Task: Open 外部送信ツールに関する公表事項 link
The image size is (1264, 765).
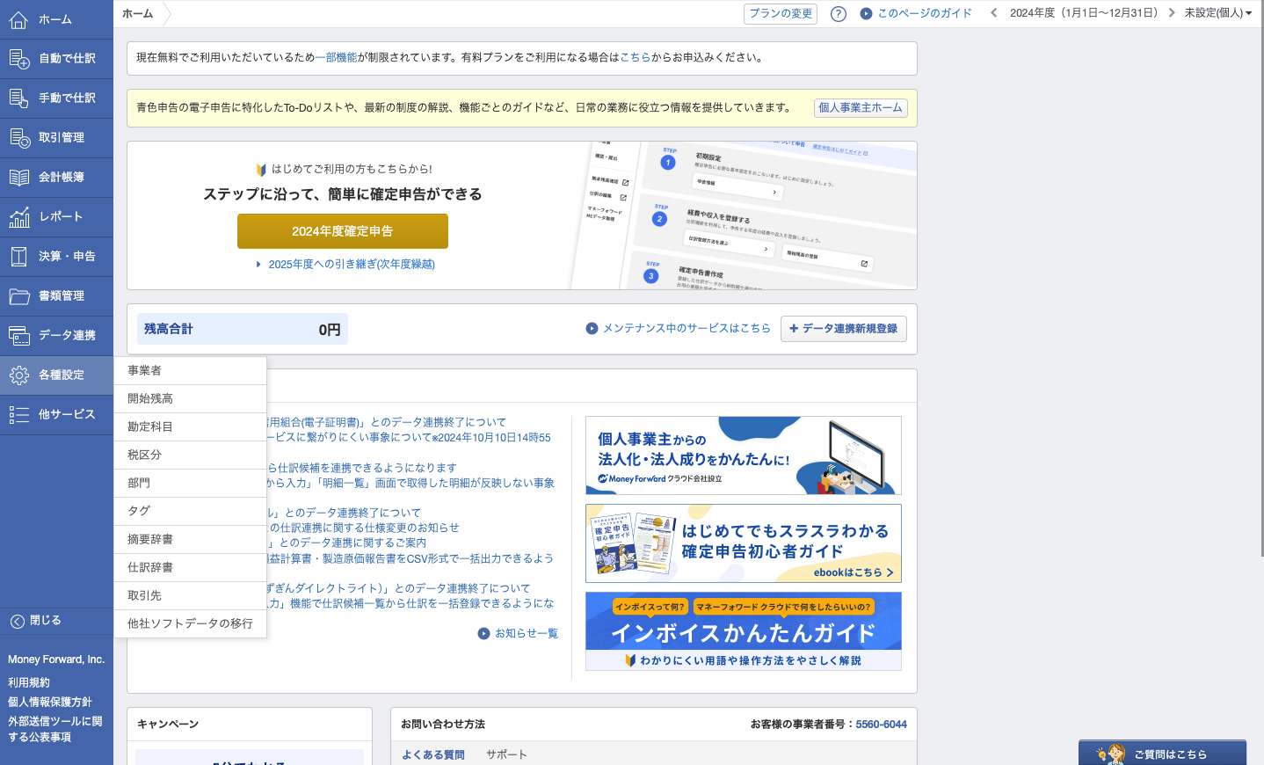Action: click(x=55, y=729)
